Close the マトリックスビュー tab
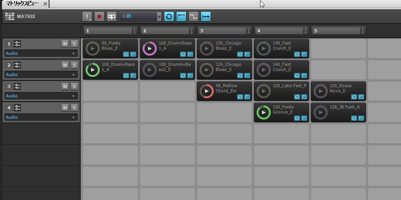Image resolution: width=401 pixels, height=200 pixels. point(45,4)
